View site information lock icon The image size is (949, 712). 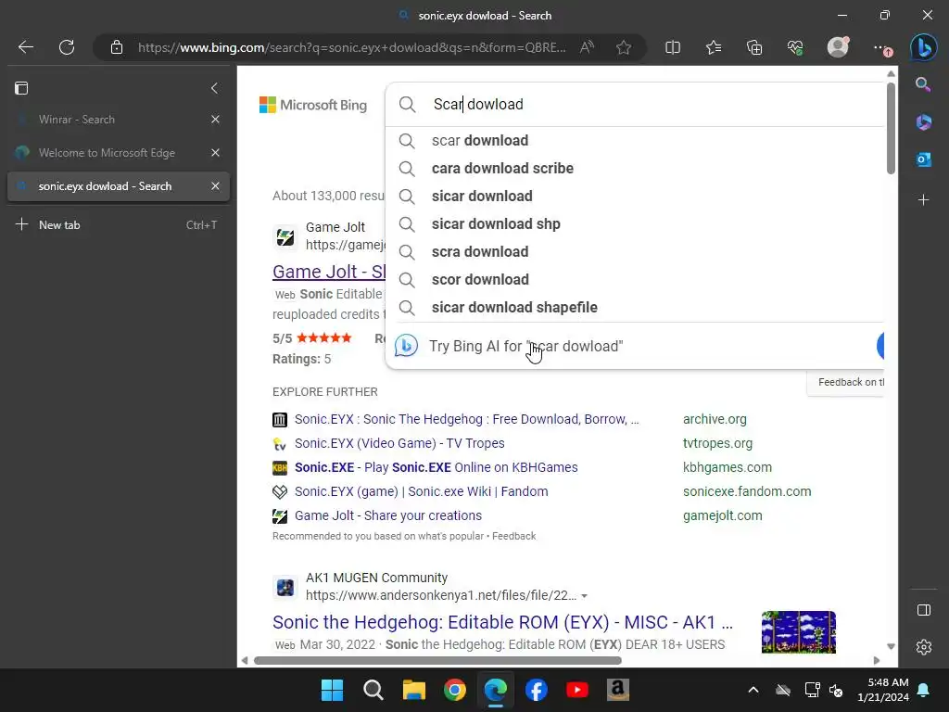coord(117,47)
